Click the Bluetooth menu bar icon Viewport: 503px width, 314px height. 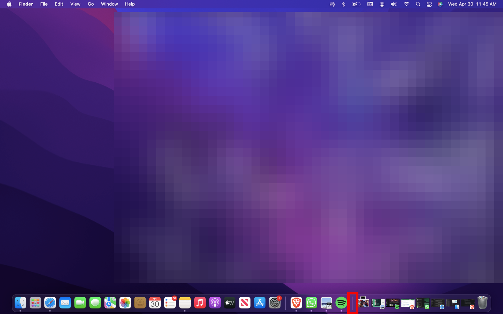(343, 4)
